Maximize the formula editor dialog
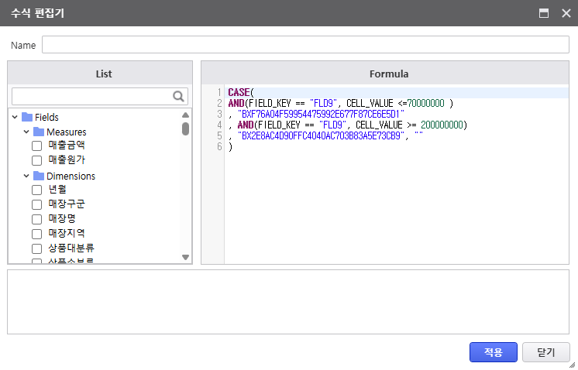This screenshot has width=578, height=370. (x=544, y=13)
